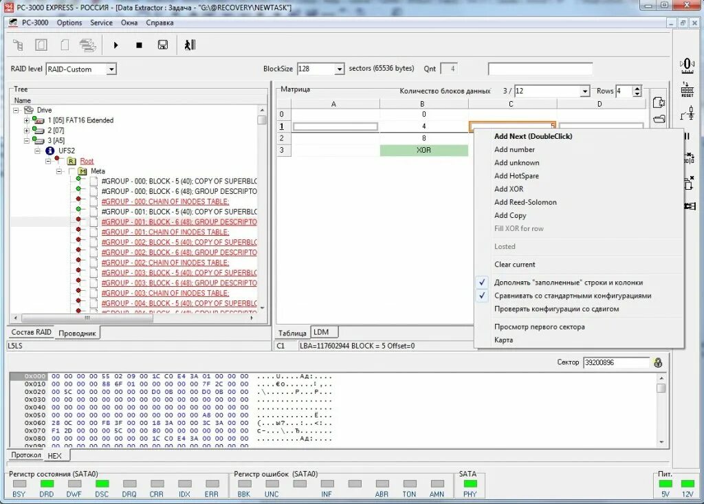The height and width of the screenshot is (504, 704).
Task: Collapse the UFS2 node
Action: pos(38,151)
